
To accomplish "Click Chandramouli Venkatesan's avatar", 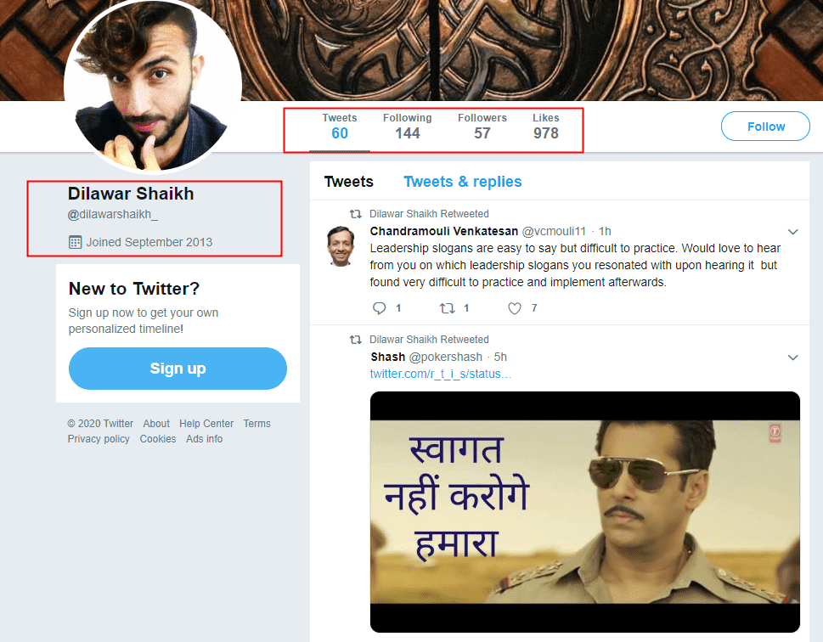I will point(341,247).
